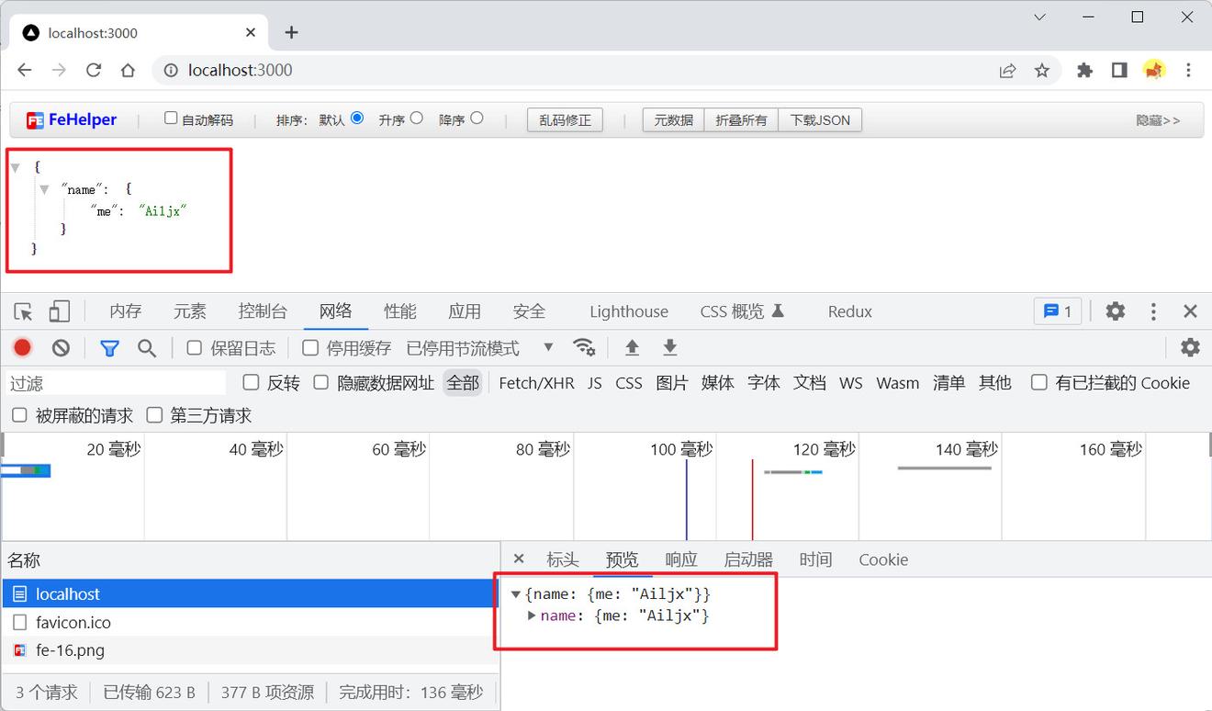Click the 乱码修正 button
Screen dimensions: 1212x711
(565, 120)
